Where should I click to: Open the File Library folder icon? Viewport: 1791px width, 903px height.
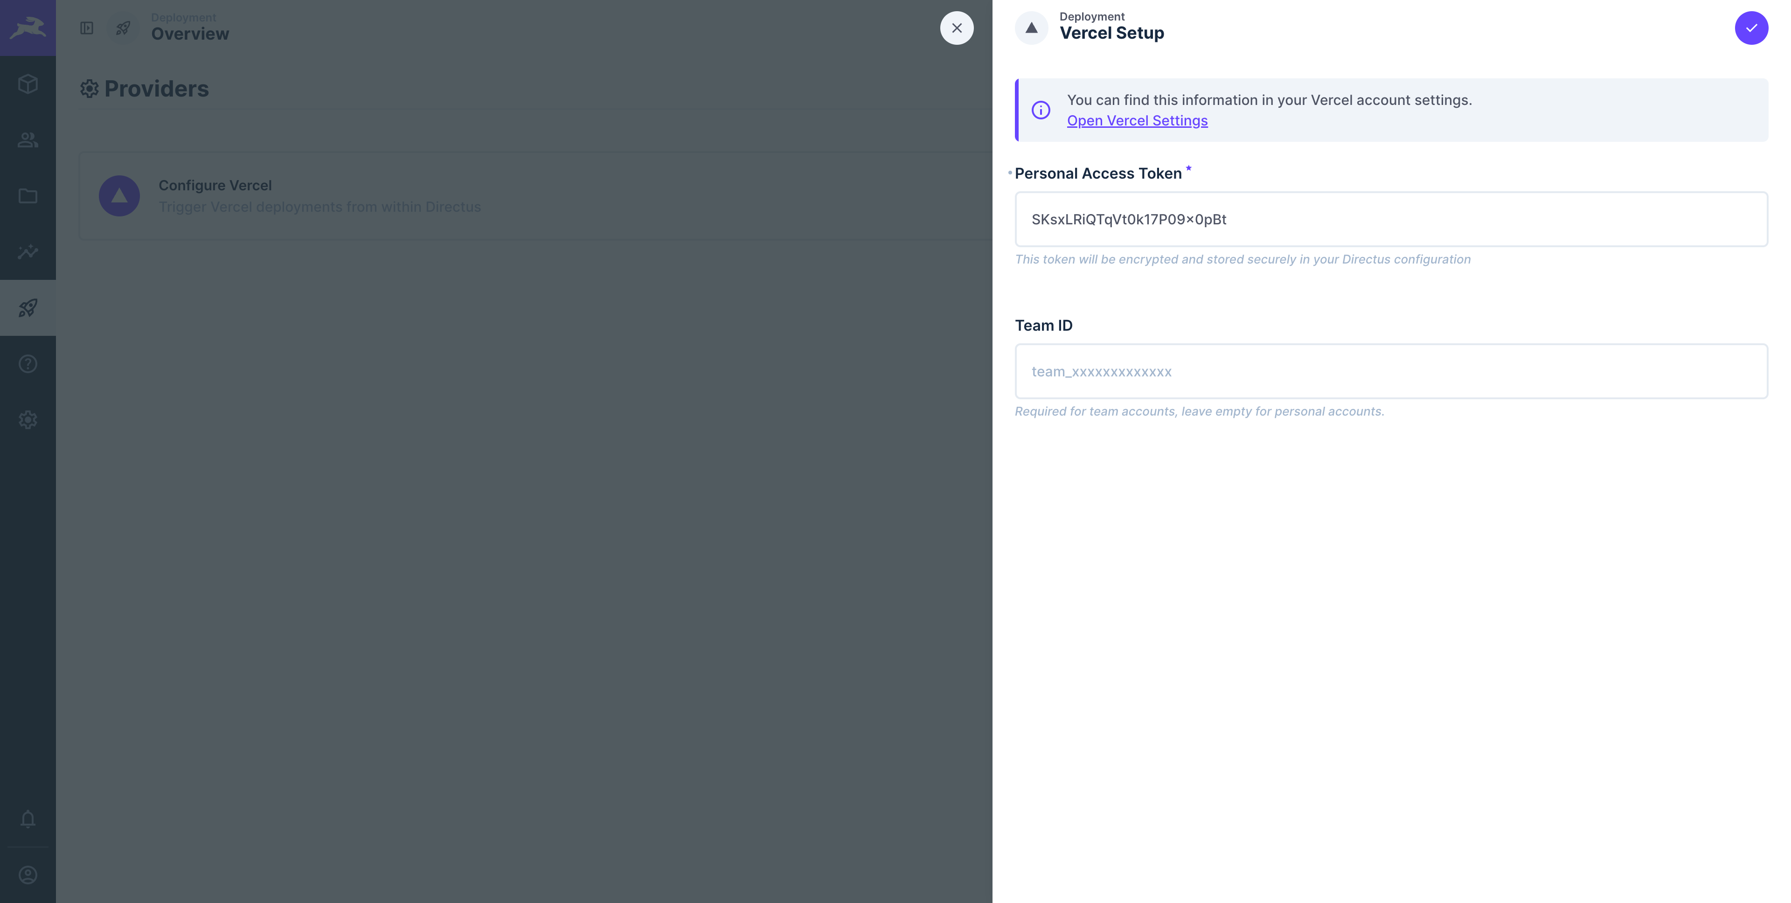pos(28,196)
